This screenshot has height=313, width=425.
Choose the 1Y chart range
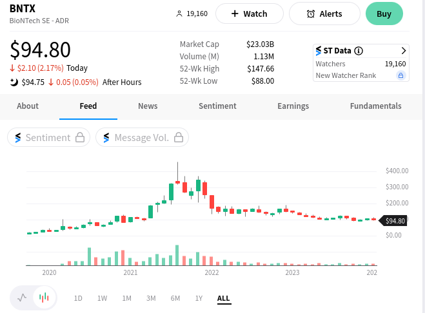point(199,298)
